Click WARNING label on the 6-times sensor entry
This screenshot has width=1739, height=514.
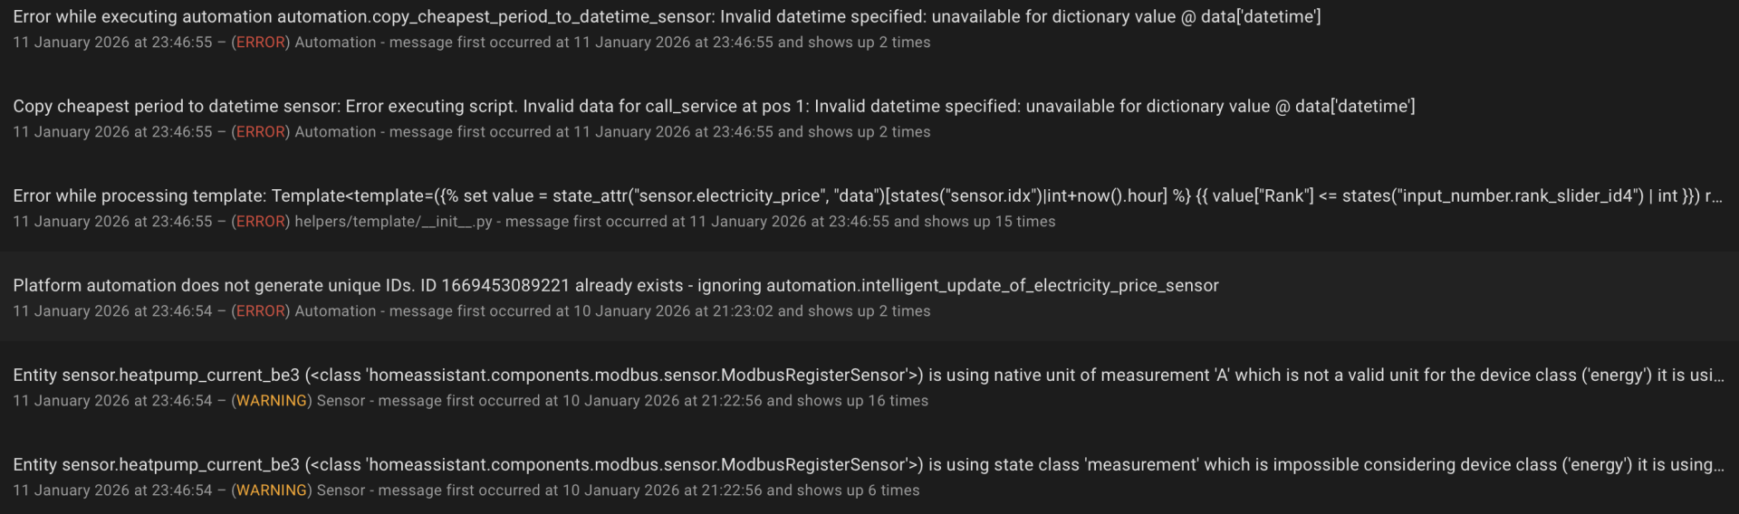point(272,490)
